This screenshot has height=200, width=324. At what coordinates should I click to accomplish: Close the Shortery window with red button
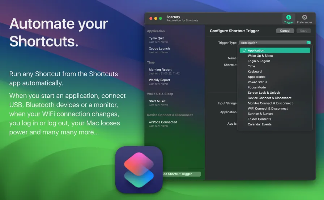(151, 18)
